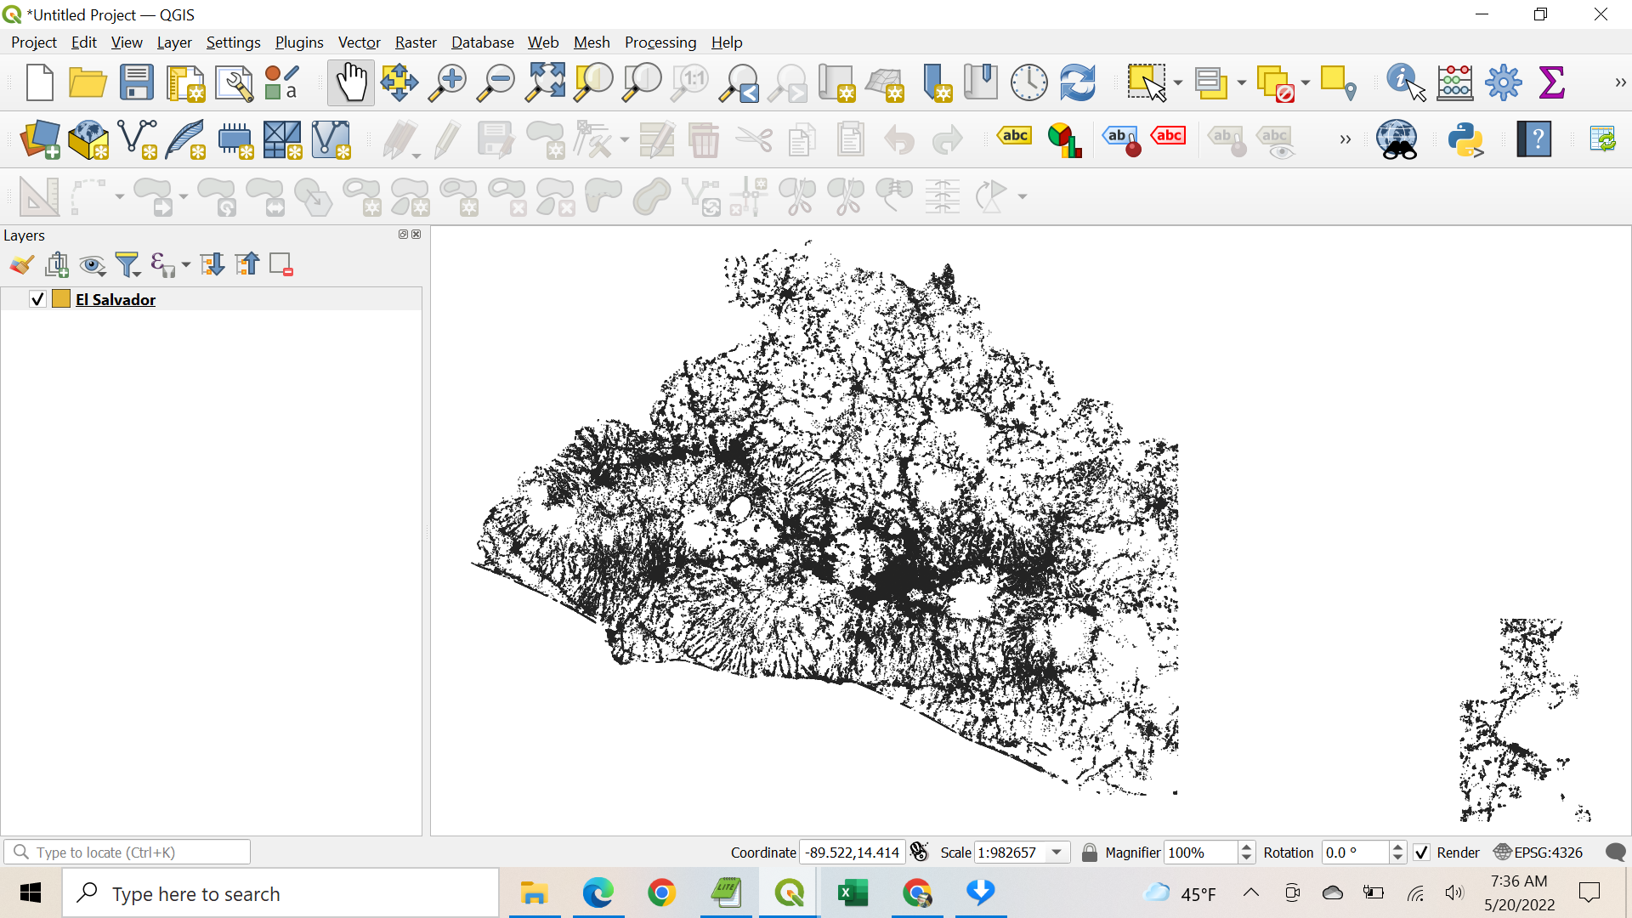
Task: Open the Python Console
Action: 1467,139
